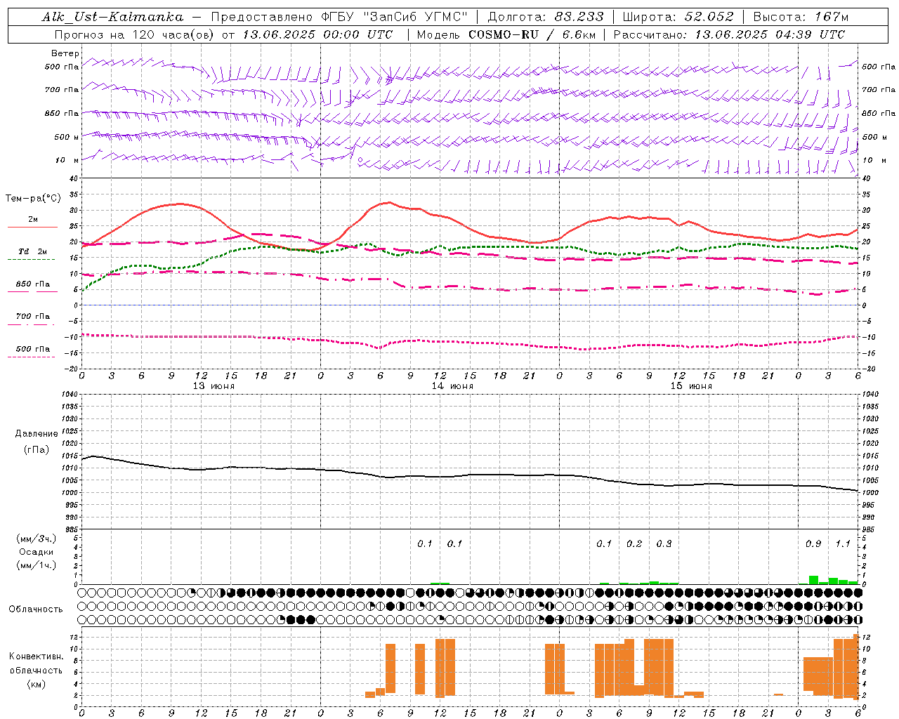
Task: Click the (мм/3ч.) precipitation unit label
Action: point(37,539)
